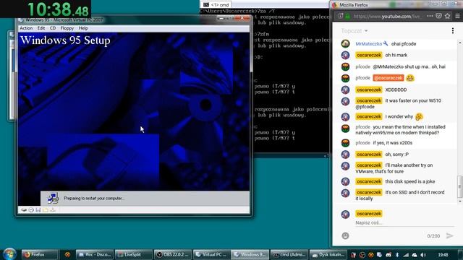
Task: Click the laughing emoji in pfcode's message
Action: (410, 78)
